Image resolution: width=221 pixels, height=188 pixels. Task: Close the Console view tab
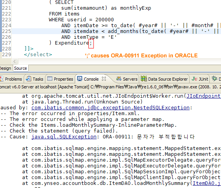tap(104, 79)
